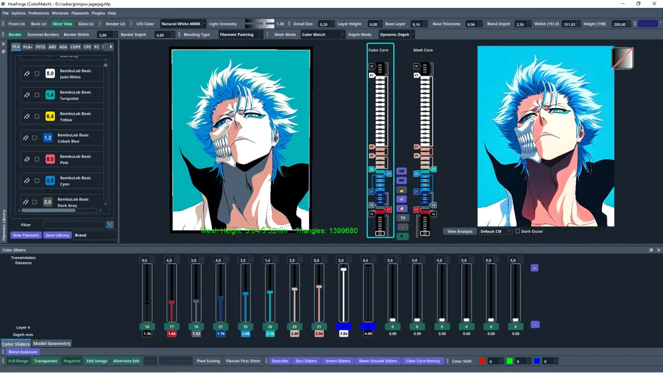The width and height of the screenshot is (663, 373).
Task: Add a color slider with plus button
Action: (x=534, y=268)
